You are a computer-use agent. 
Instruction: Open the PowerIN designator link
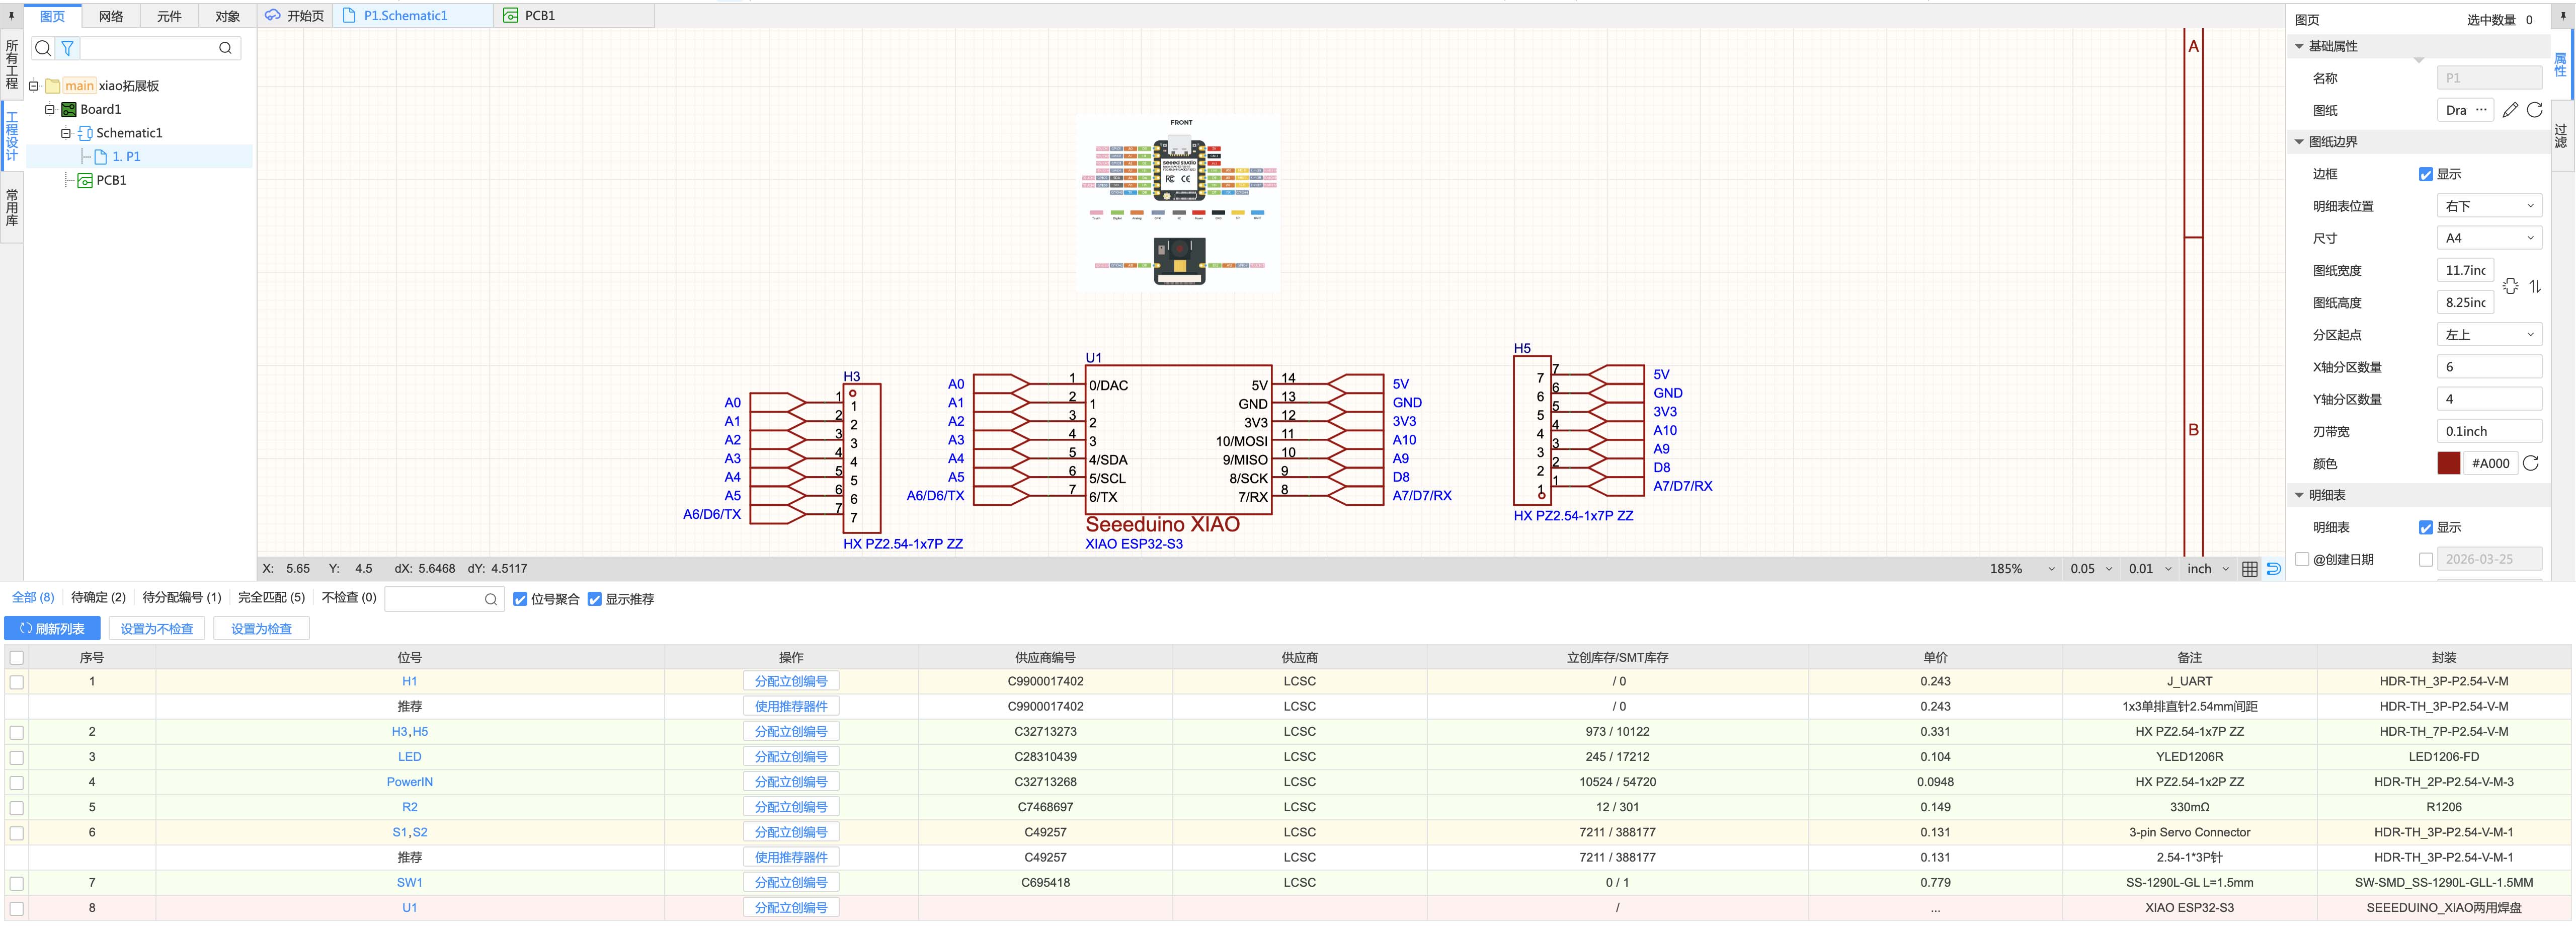click(x=410, y=782)
